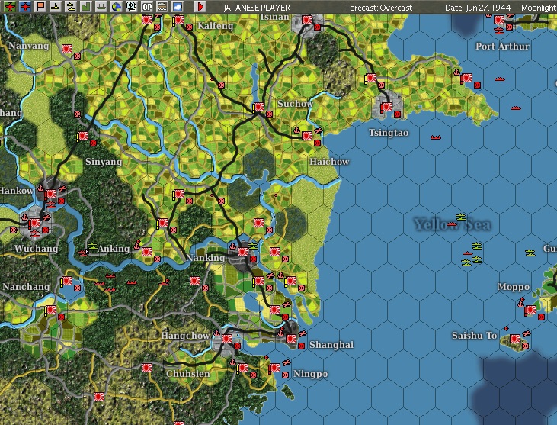Viewport: 557px width, 425px height.
Task: Select the Japanese base flag at Moppo
Action: pyautogui.click(x=531, y=310)
